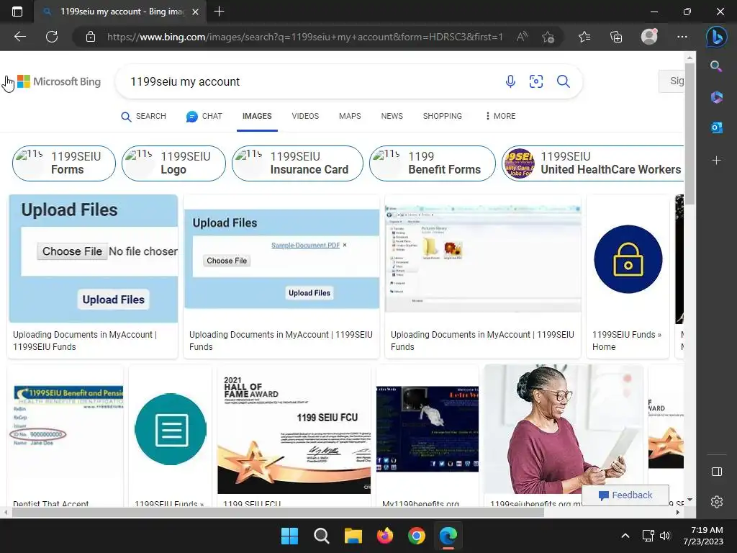The width and height of the screenshot is (737, 553).
Task: Open new tab with plus button
Action: click(x=219, y=12)
